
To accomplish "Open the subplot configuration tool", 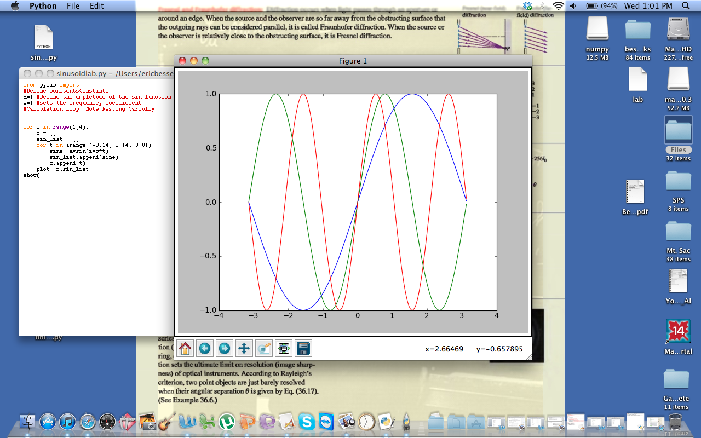I will click(283, 348).
